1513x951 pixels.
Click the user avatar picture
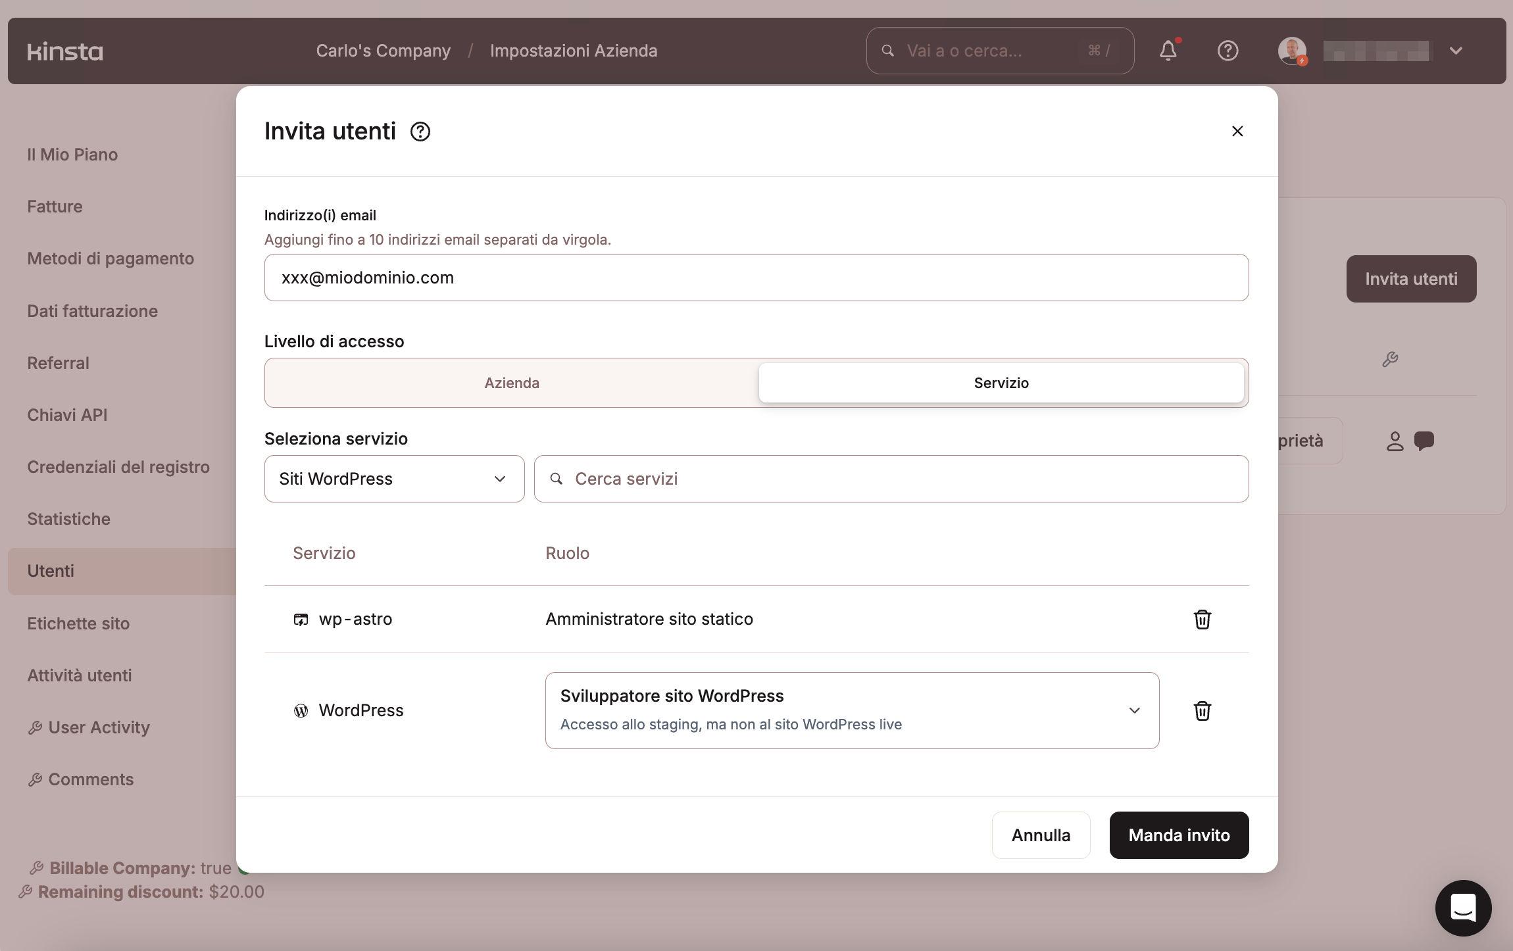[x=1291, y=51]
